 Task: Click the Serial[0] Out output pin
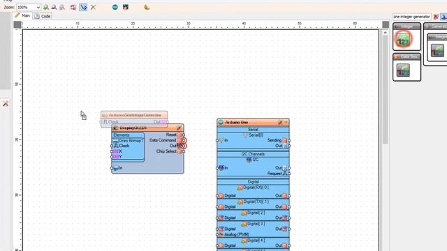click(x=289, y=146)
